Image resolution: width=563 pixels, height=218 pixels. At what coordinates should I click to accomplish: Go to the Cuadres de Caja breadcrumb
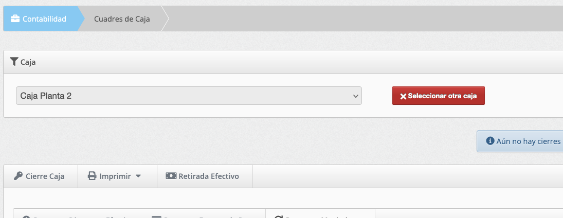122,19
